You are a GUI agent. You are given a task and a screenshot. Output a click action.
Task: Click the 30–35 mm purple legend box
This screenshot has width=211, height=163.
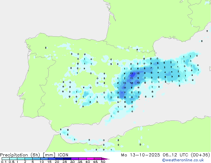click(x=75, y=159)
